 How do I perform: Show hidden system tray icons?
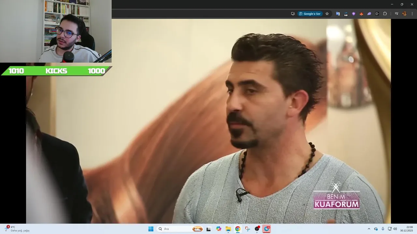click(369, 229)
